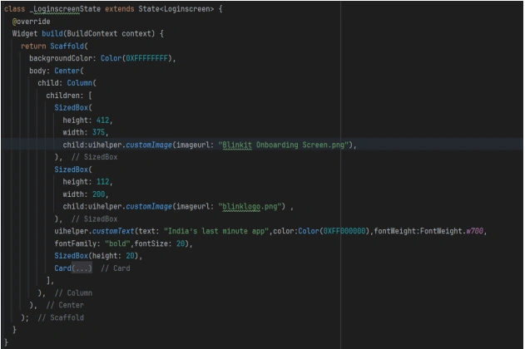Place cursor on width value 375

click(103, 131)
